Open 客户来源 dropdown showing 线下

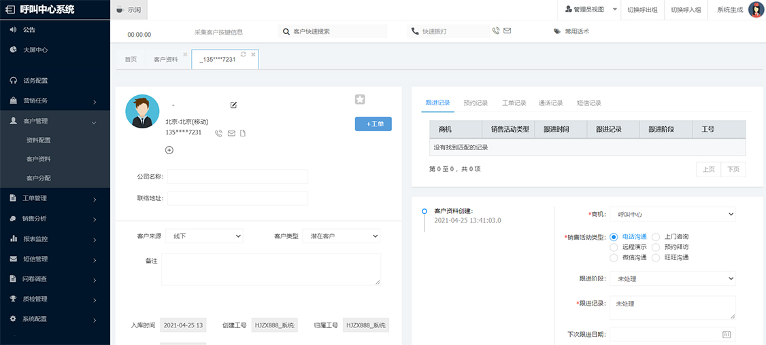[x=204, y=236]
